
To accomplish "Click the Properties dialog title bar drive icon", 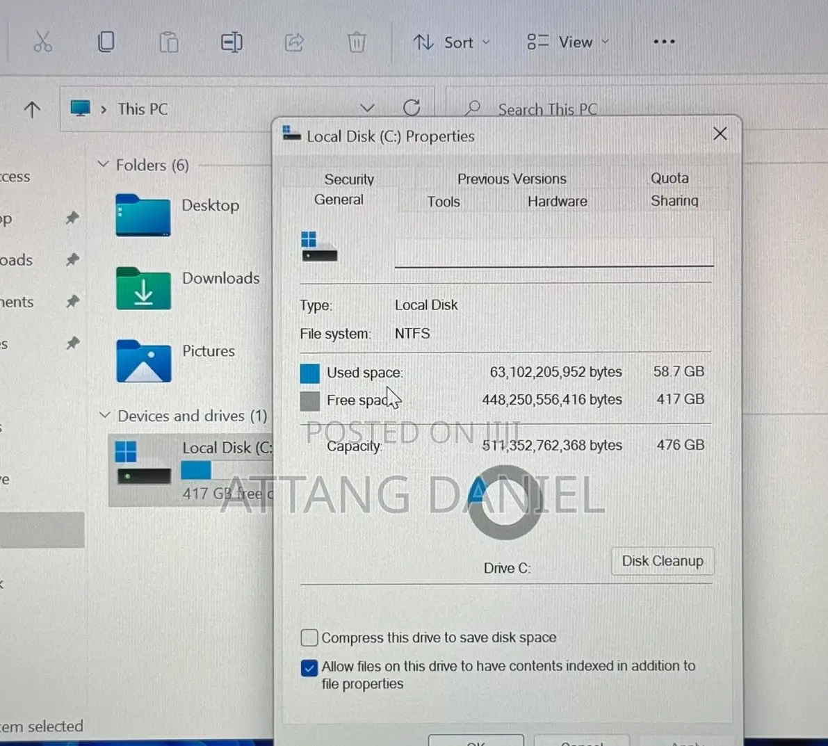I will click(291, 133).
